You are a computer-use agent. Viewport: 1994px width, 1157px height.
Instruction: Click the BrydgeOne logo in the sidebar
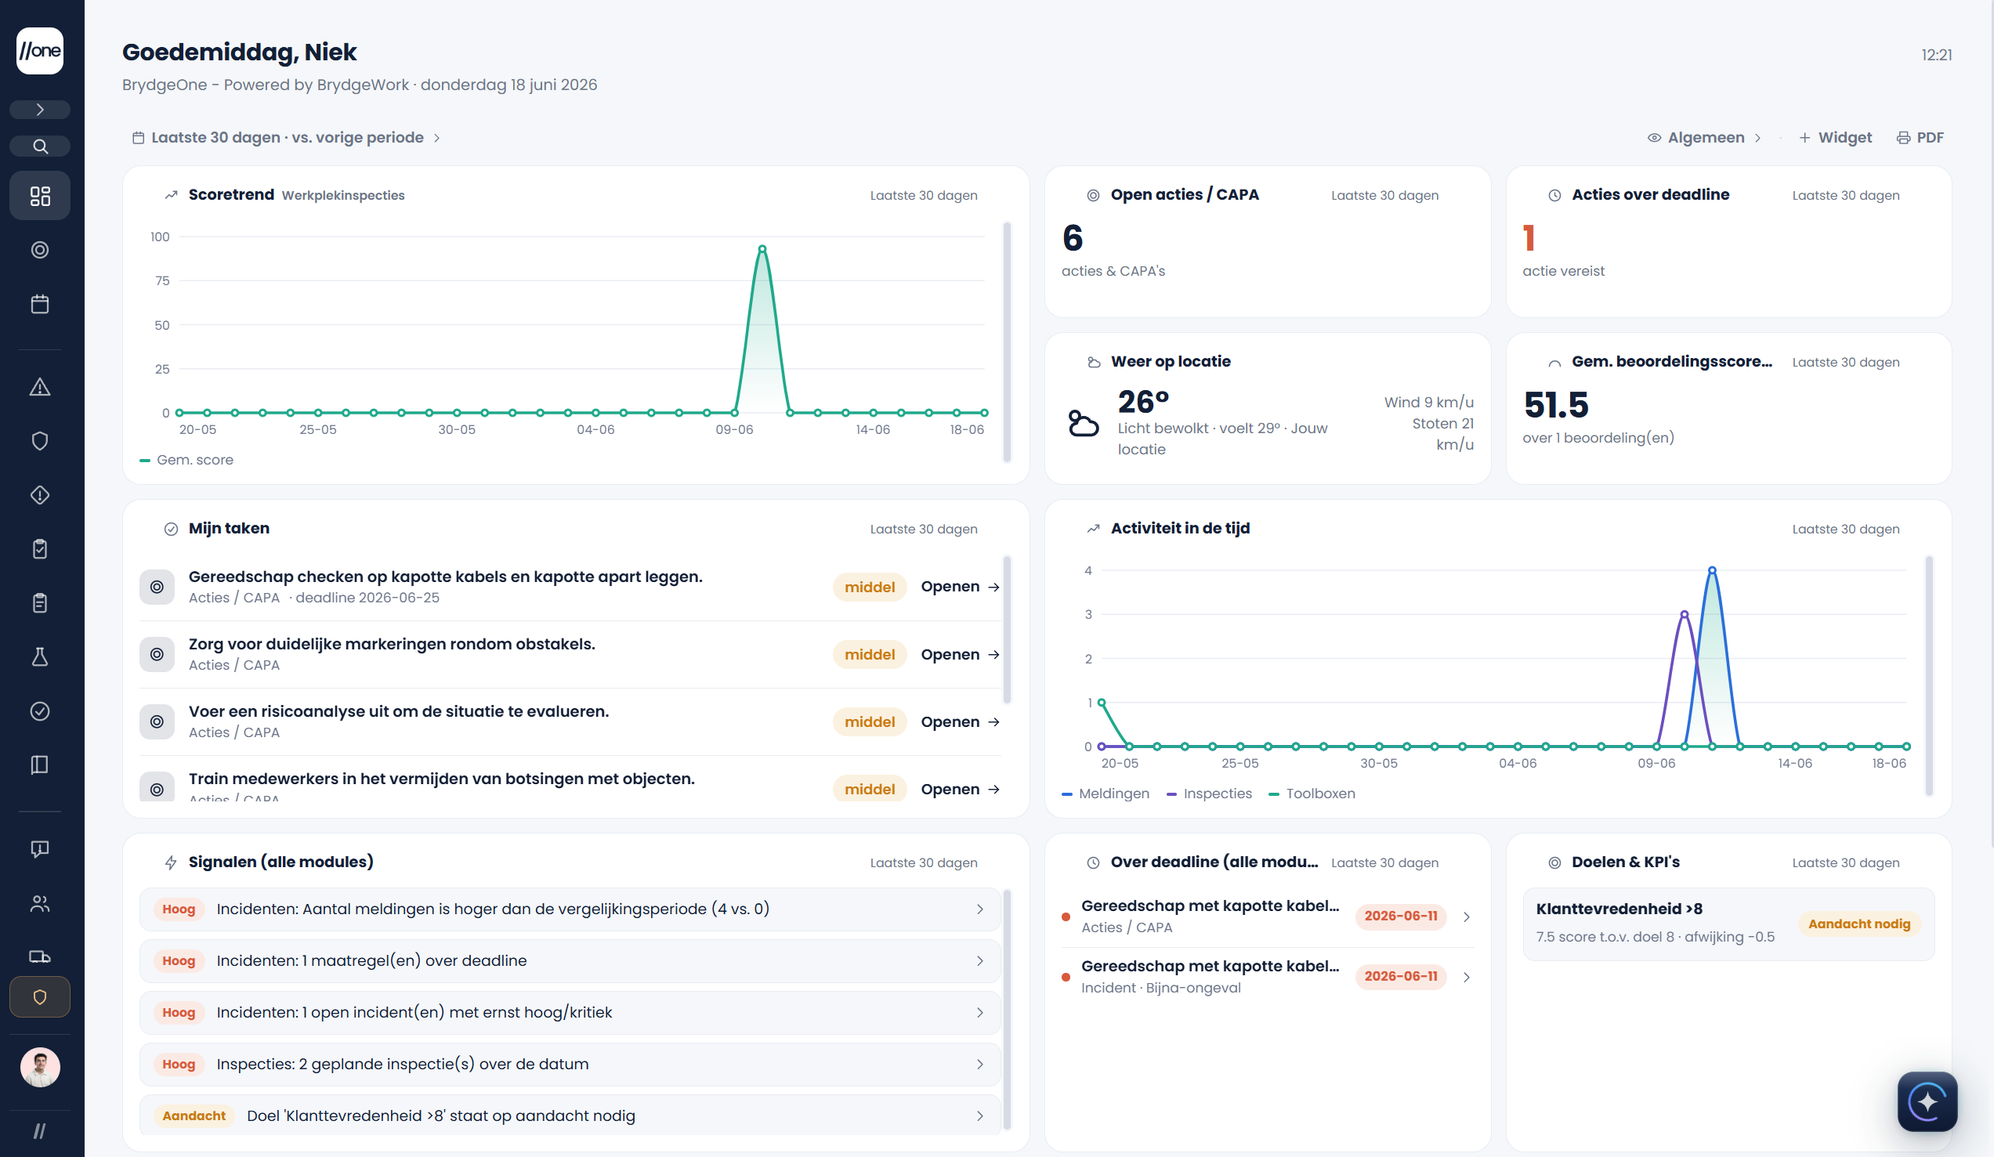click(39, 51)
